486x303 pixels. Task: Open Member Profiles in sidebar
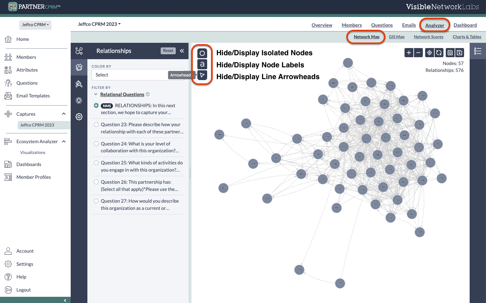click(x=33, y=177)
